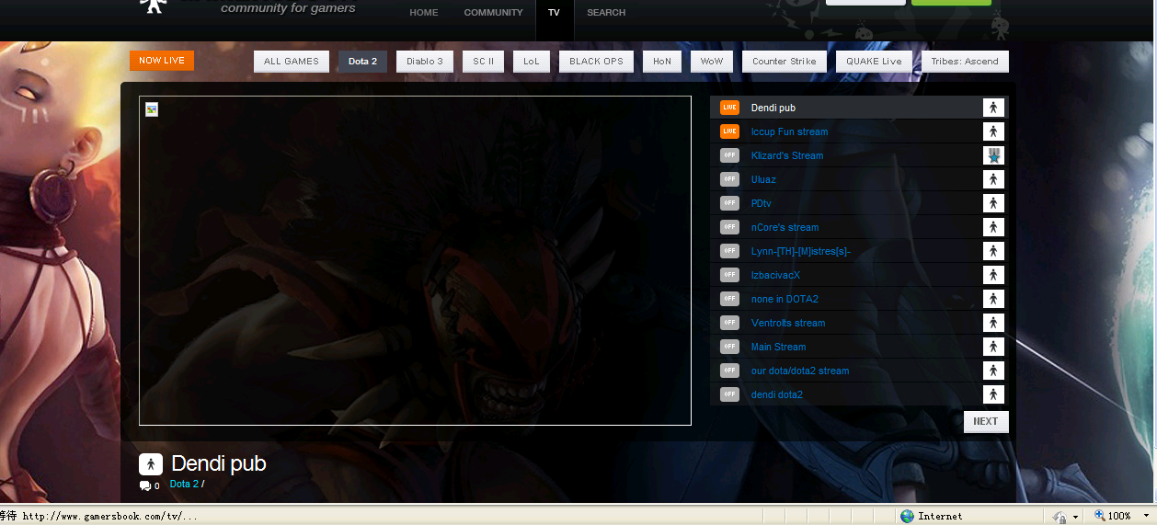
Task: Open Klizard's Stream link
Action: pyautogui.click(x=787, y=155)
